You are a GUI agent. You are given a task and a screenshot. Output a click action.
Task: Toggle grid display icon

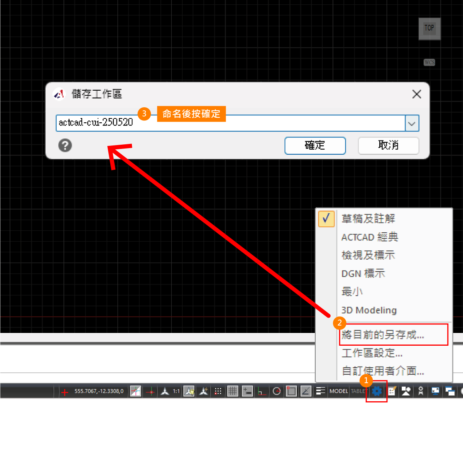pos(233,391)
